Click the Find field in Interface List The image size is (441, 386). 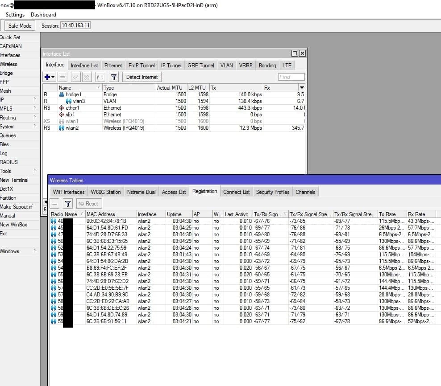291,77
